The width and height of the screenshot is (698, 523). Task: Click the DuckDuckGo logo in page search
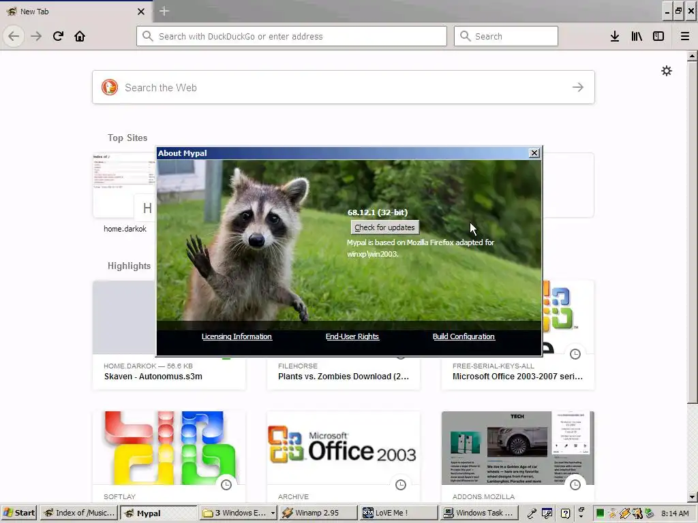point(110,87)
